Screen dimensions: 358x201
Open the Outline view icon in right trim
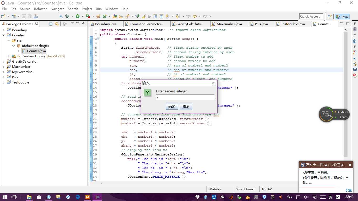click(355, 41)
